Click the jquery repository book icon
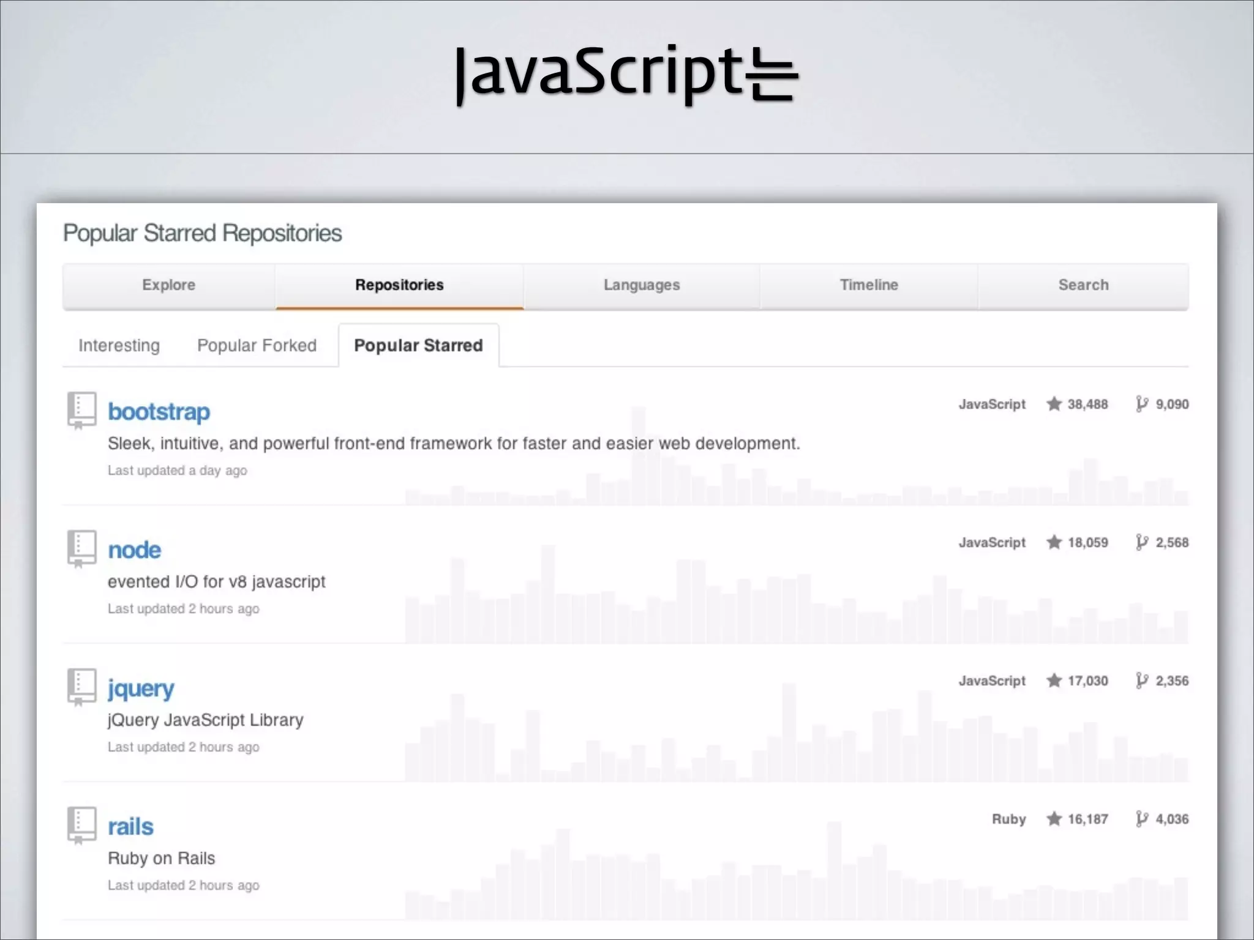This screenshot has width=1254, height=940. (81, 687)
